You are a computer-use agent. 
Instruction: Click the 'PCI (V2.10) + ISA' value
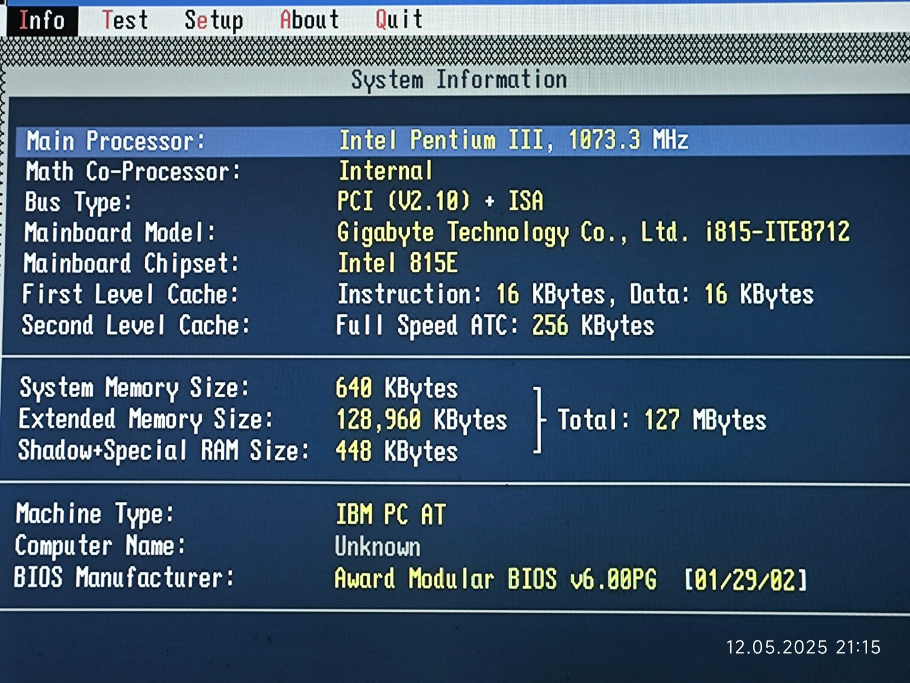point(440,201)
